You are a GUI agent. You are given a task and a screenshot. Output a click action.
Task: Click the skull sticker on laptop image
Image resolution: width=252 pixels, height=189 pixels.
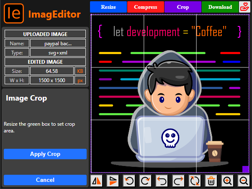[170, 138]
